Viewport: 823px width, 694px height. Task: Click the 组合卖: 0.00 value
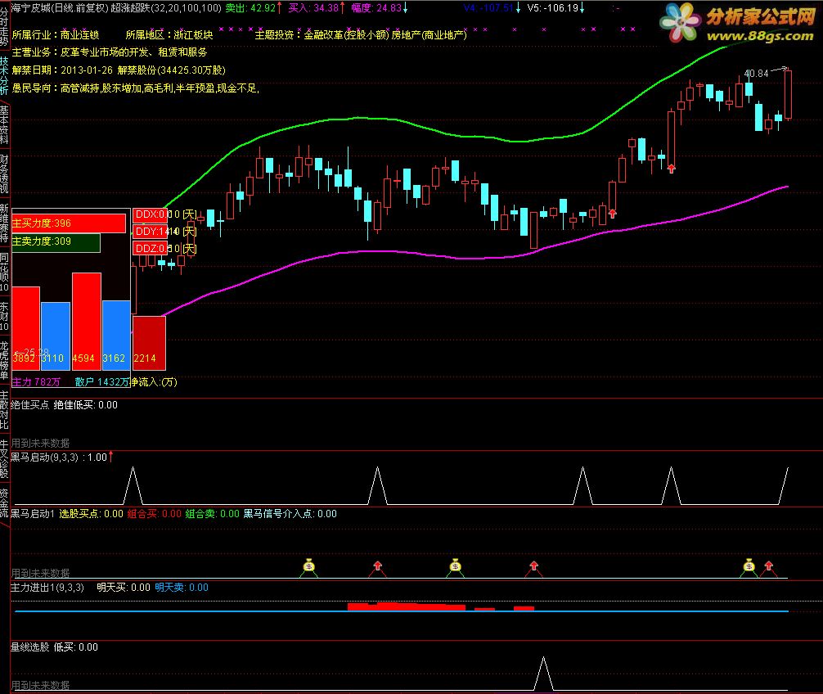pos(212,513)
